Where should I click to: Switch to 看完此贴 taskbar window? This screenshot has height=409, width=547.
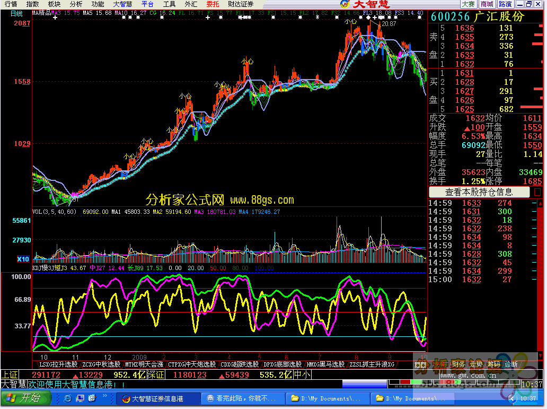point(243,398)
